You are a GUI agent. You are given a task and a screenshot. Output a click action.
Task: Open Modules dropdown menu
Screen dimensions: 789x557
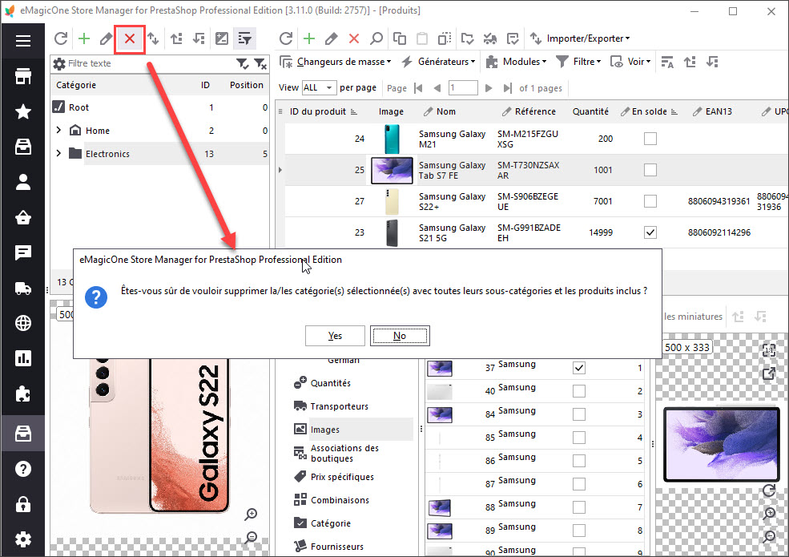(517, 62)
